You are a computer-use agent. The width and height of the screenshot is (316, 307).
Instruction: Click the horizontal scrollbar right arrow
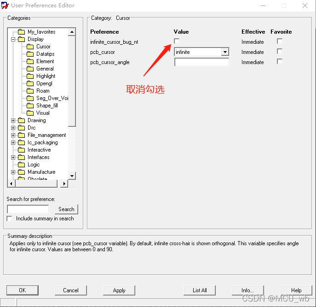pos(64,183)
